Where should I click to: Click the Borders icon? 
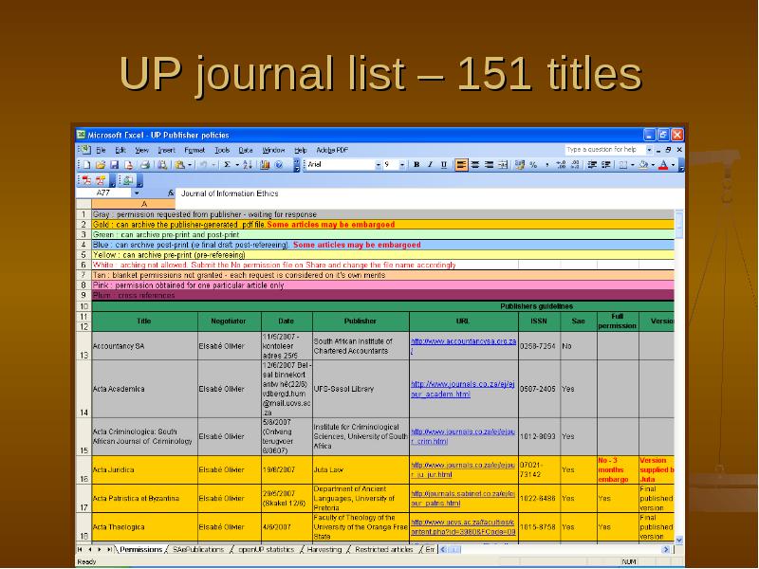(623, 165)
